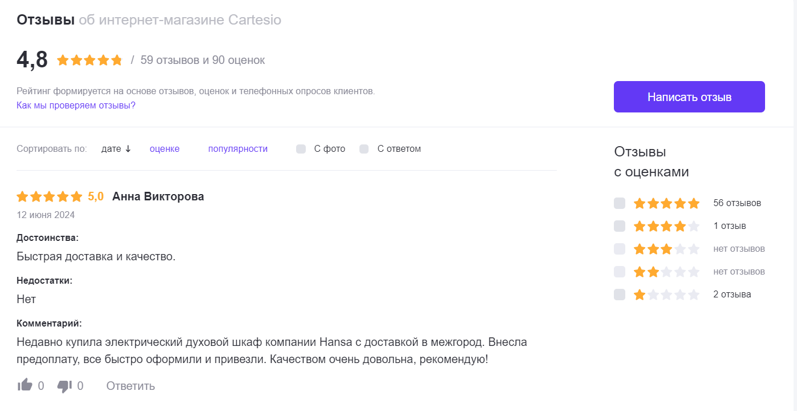Sort reviews by популярности
797x411 pixels.
[238, 149]
